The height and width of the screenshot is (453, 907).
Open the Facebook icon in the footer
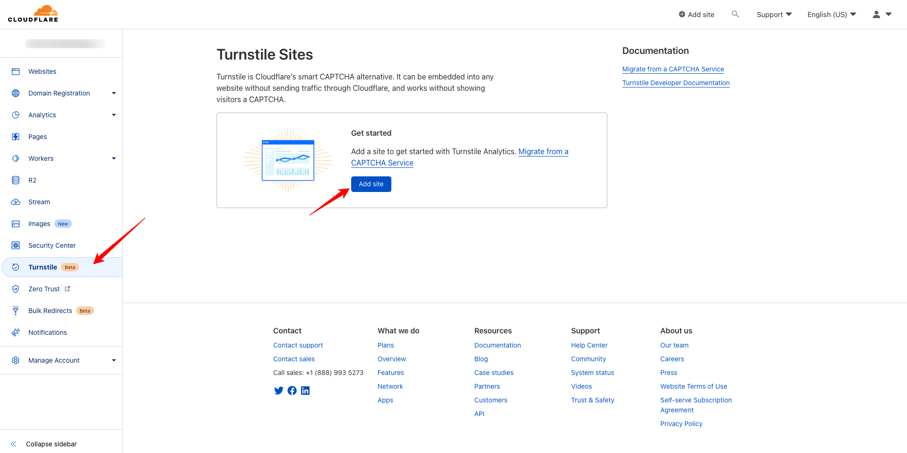292,391
